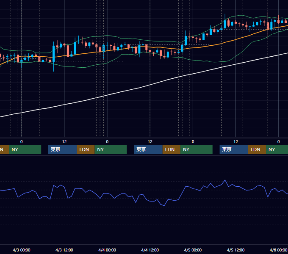Click the 4/5 00:00 date label
The image size is (288, 254).
coord(193,250)
